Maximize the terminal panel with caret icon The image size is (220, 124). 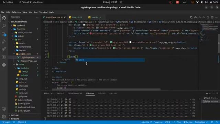pos(213,93)
